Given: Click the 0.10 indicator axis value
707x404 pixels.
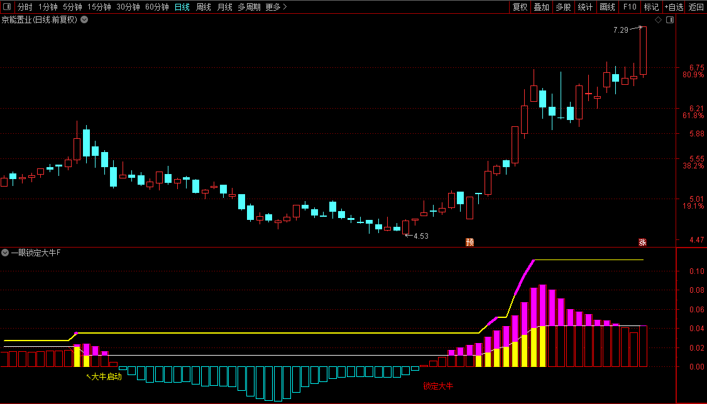Looking at the screenshot, I should pyautogui.click(x=696, y=271).
